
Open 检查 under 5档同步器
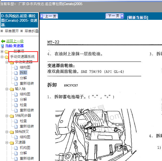[x=23, y=121]
